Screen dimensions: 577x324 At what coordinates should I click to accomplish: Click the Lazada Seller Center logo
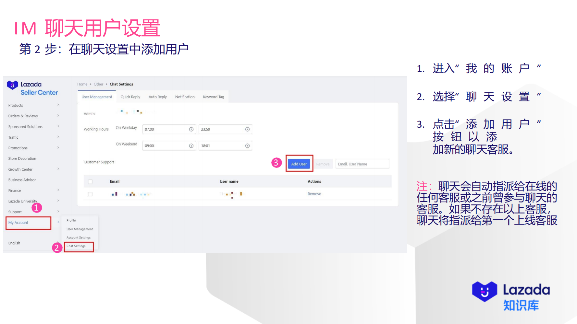32,88
